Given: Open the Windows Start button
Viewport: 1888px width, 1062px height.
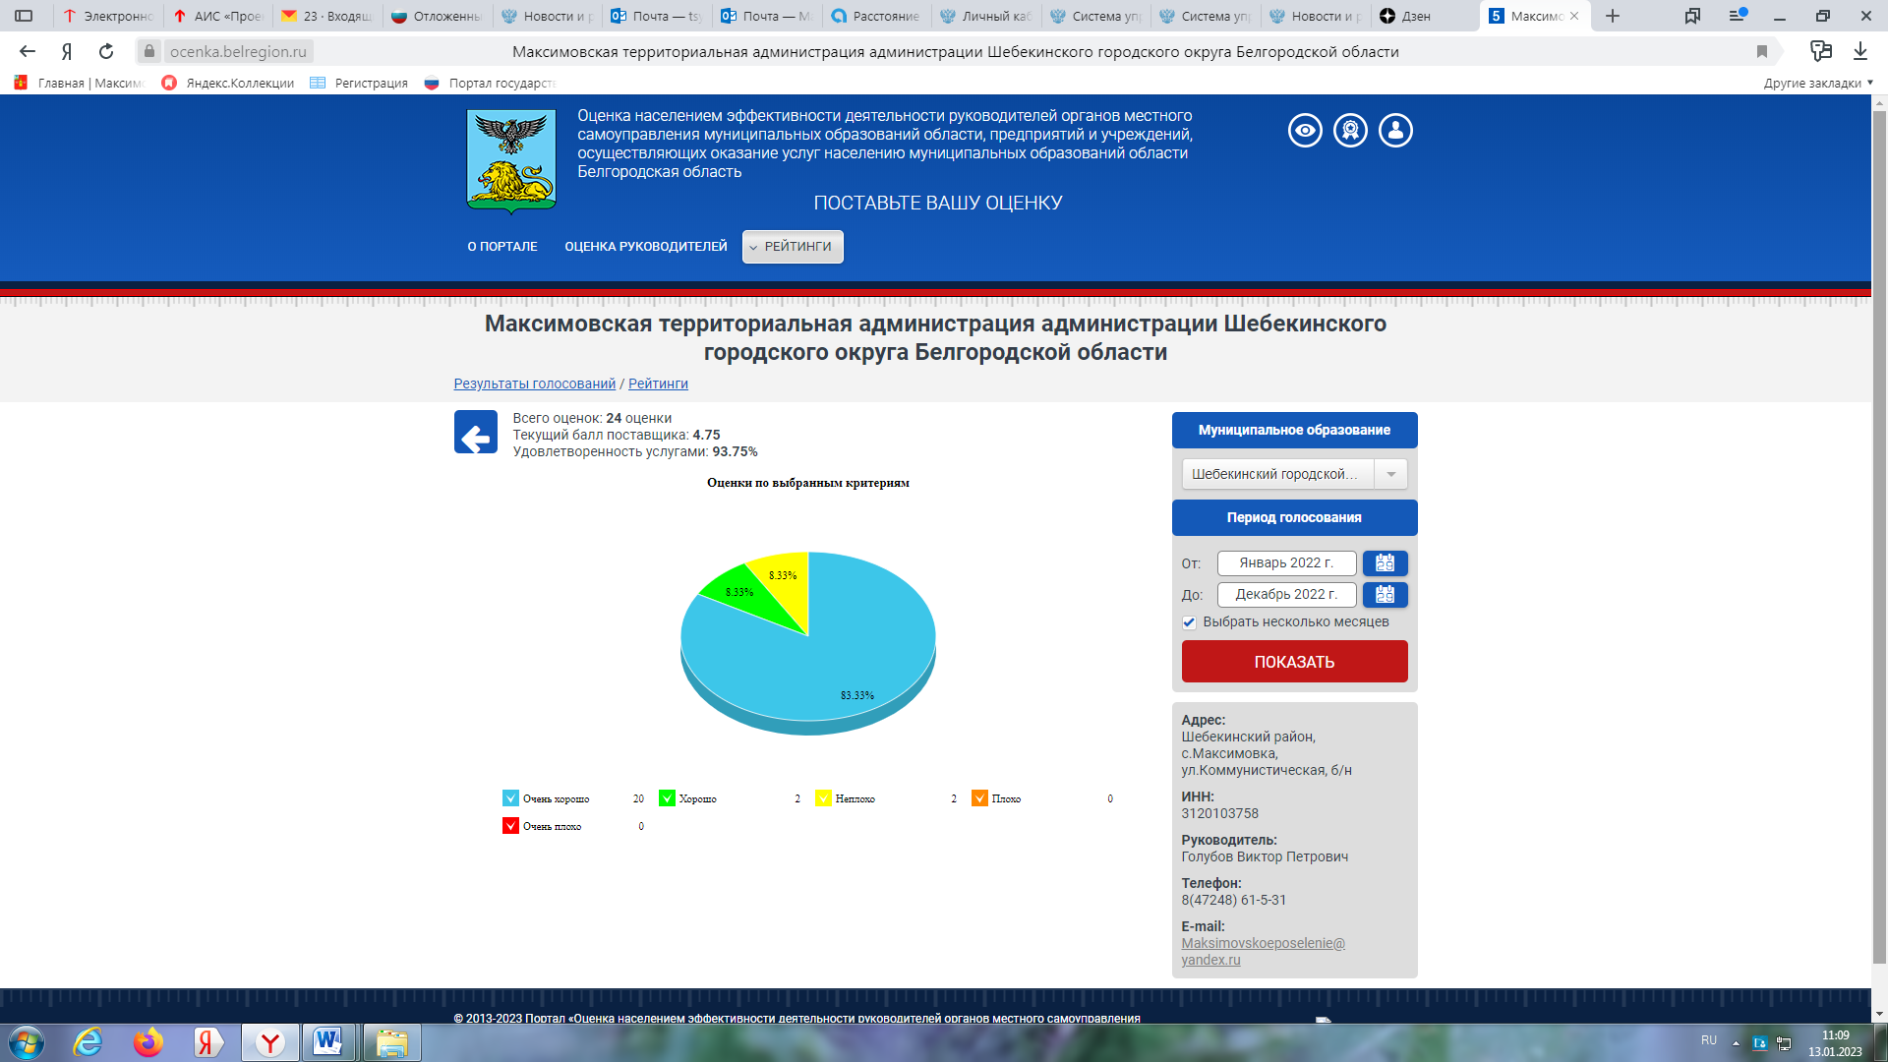Looking at the screenshot, I should 27,1042.
